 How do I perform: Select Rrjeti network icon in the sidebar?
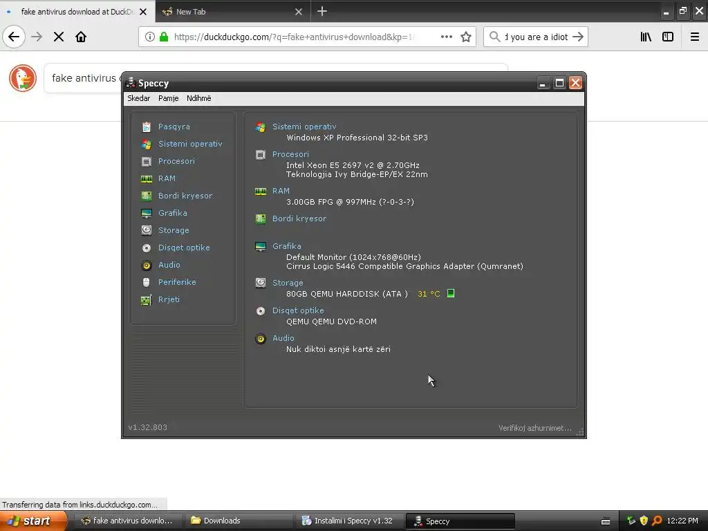147,300
